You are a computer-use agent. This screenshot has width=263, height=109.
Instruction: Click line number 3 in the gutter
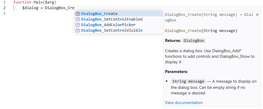click(4, 13)
